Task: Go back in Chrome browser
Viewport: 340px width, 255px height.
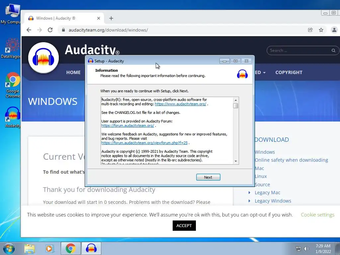Action: 29,30
